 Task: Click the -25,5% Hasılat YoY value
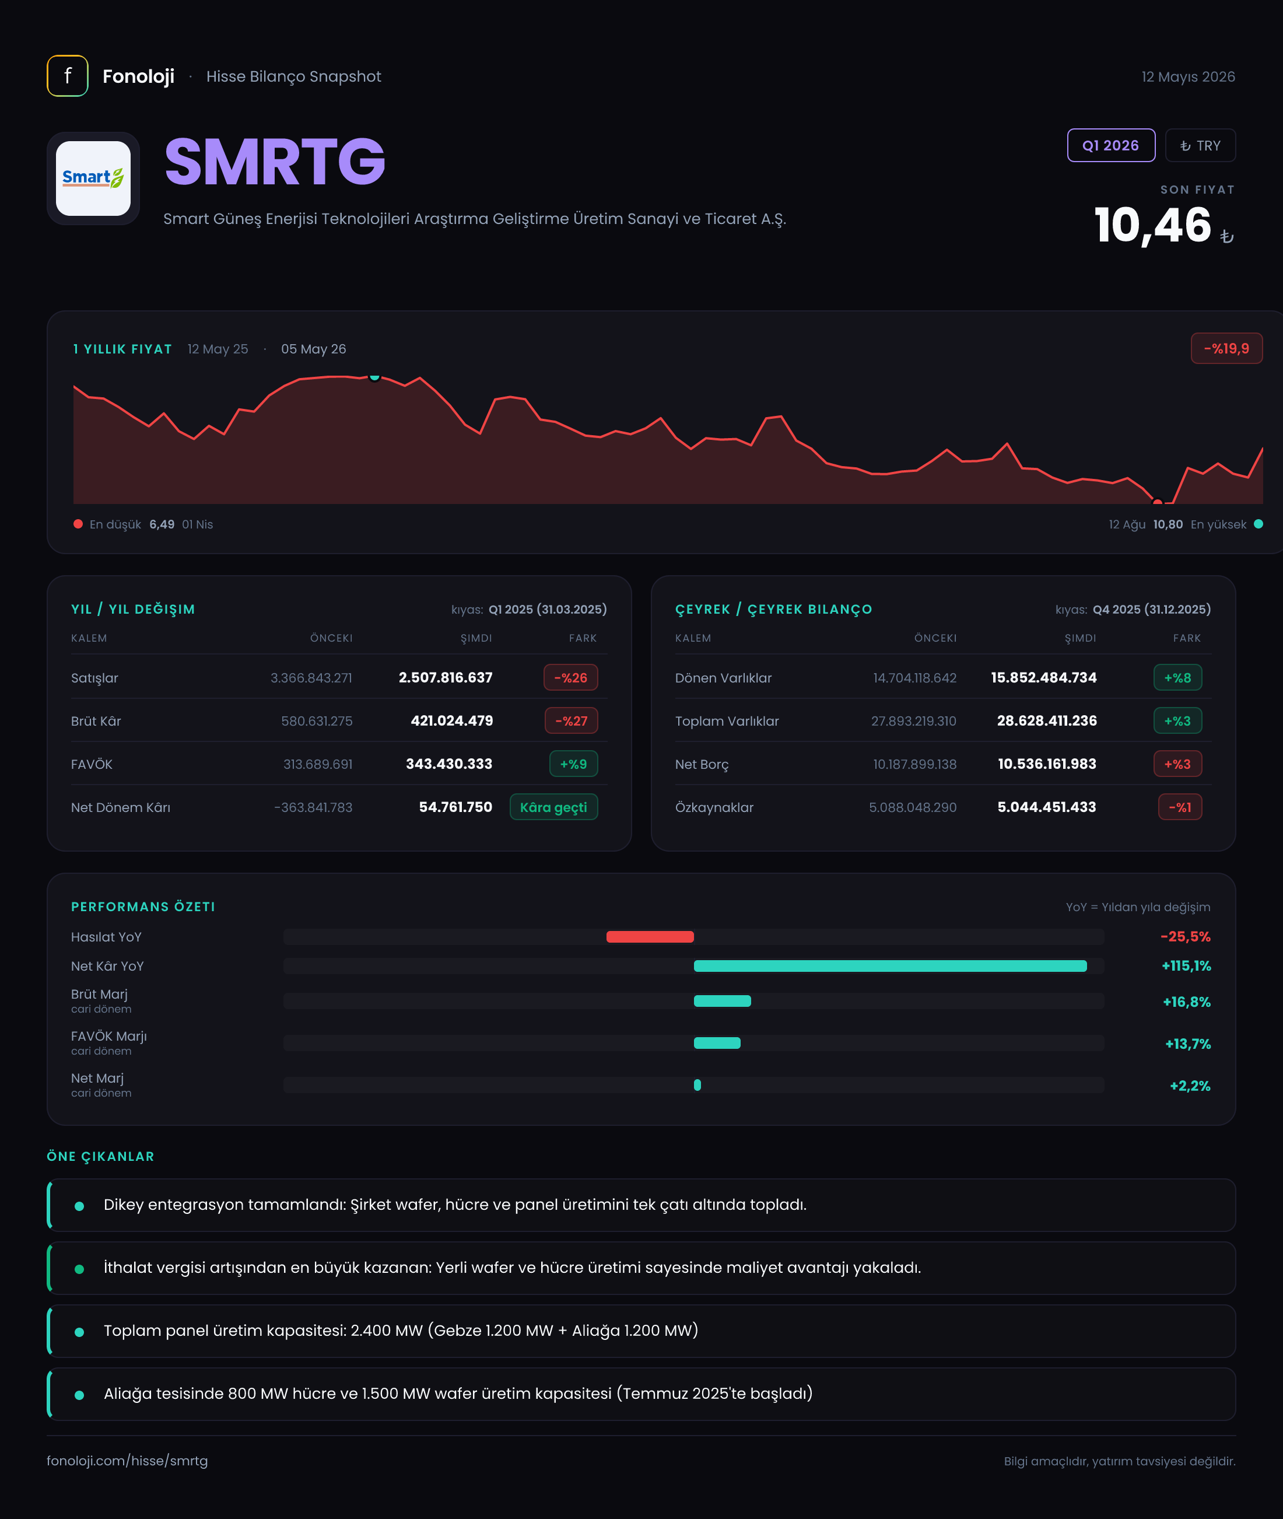1185,936
